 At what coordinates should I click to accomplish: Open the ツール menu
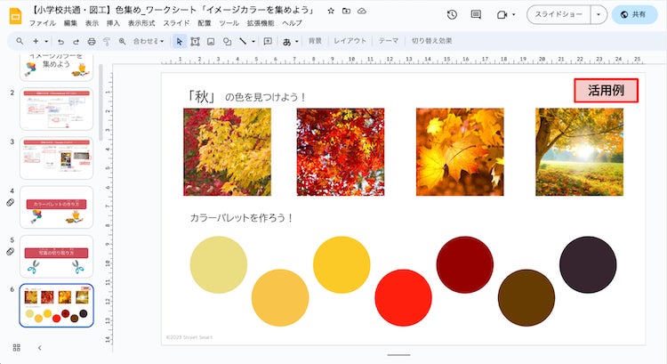(x=229, y=23)
